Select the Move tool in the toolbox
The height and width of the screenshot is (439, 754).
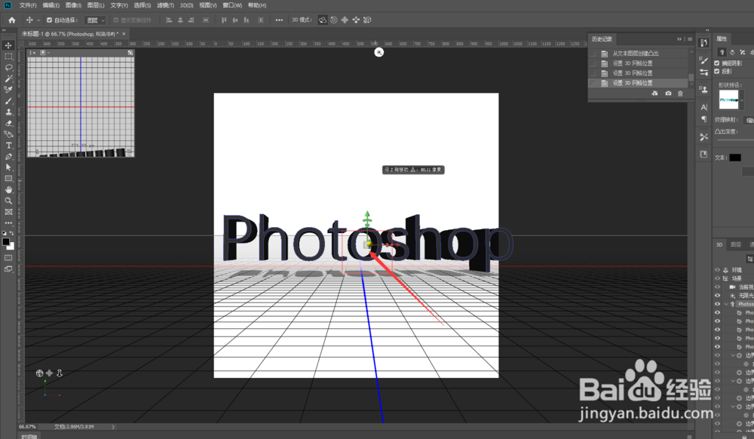pos(8,45)
